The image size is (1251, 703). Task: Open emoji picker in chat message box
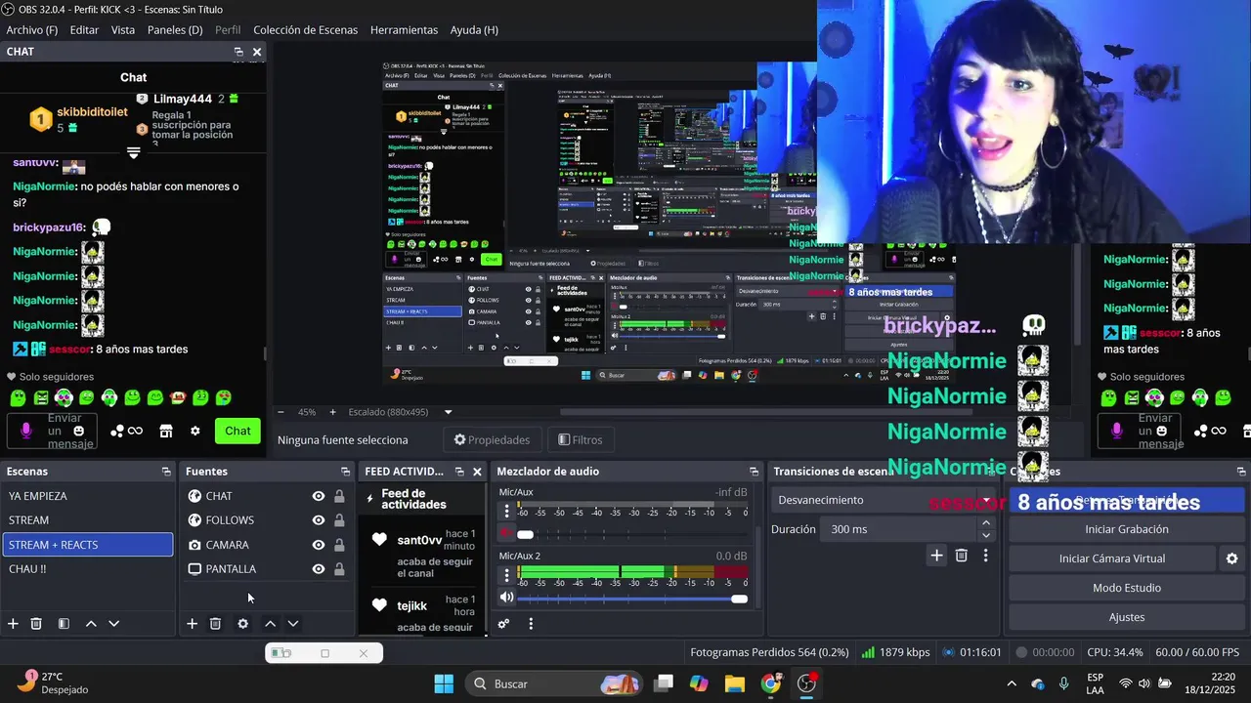79,431
